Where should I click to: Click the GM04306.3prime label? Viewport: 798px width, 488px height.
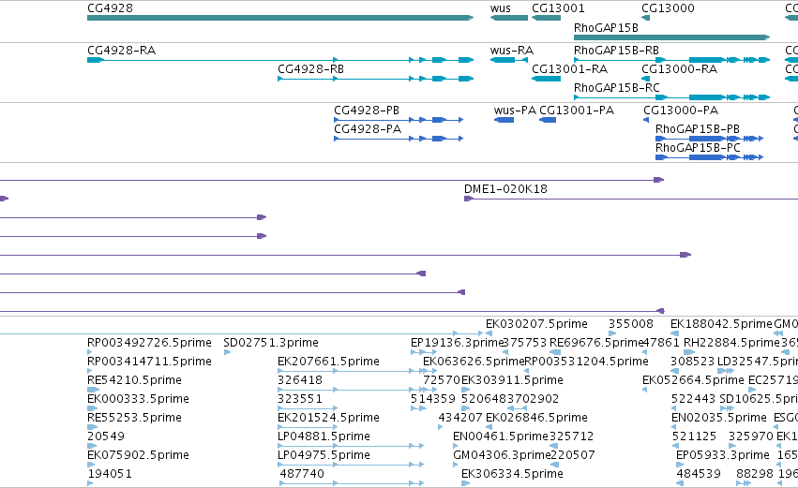click(x=502, y=455)
